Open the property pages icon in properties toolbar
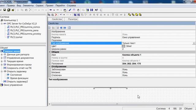Image resolution: width=196 pixels, height=110 pixels. pos(69,28)
